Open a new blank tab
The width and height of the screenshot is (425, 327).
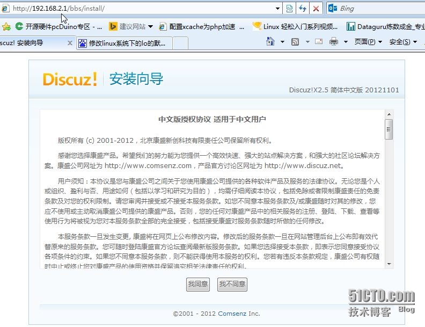[180, 43]
